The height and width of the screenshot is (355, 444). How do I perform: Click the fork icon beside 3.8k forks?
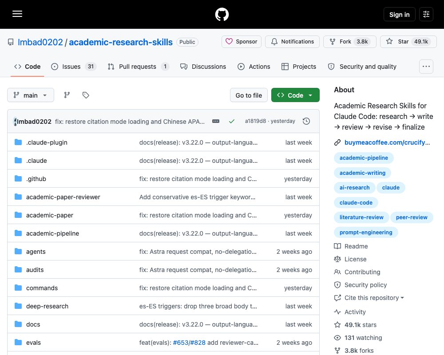pos(337,351)
